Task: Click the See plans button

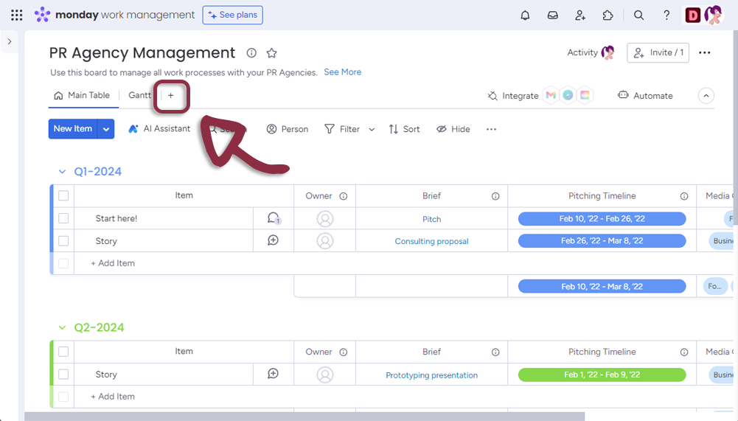Action: coord(232,15)
